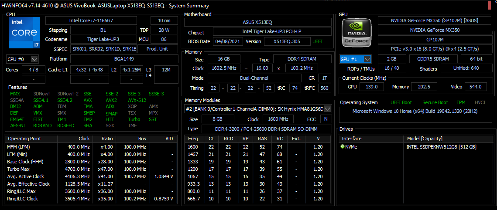This screenshot has height=210, width=497.
Task: Click the INTEL SSDPEKNW512G8 drive entry
Action: point(441,147)
